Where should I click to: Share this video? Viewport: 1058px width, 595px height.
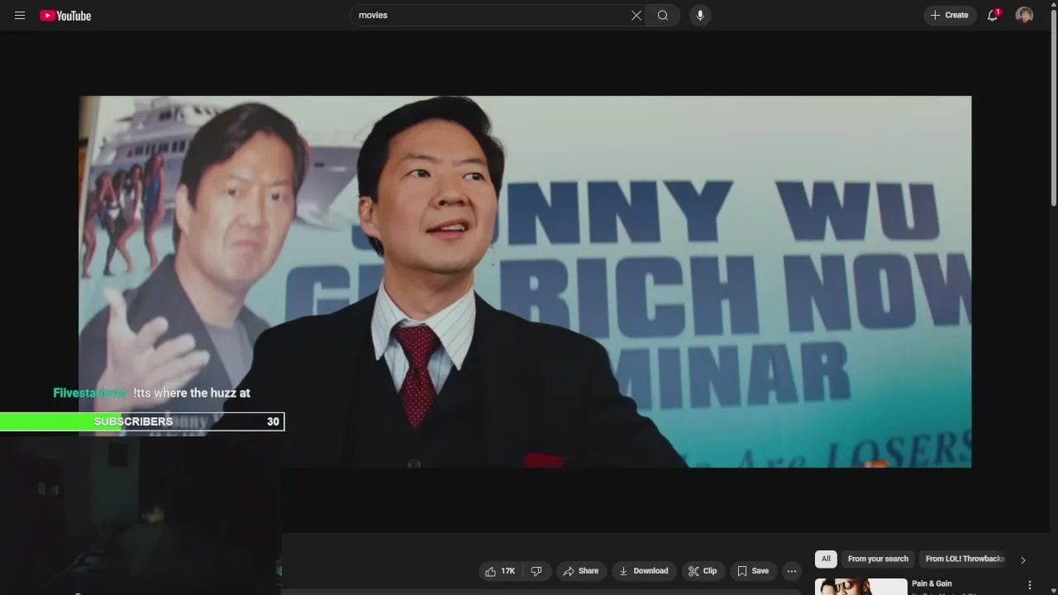[580, 571]
